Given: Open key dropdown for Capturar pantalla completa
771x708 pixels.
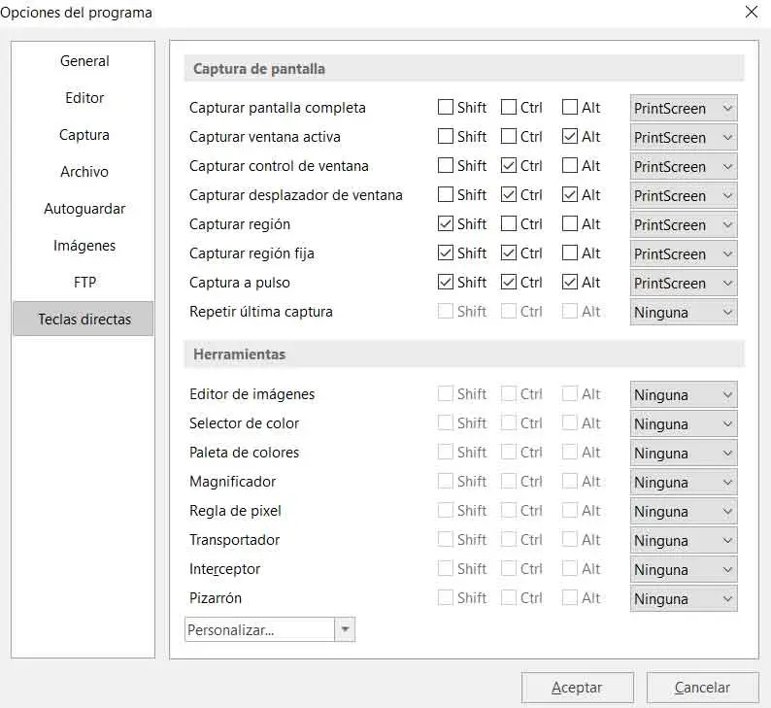Looking at the screenshot, I should [684, 109].
